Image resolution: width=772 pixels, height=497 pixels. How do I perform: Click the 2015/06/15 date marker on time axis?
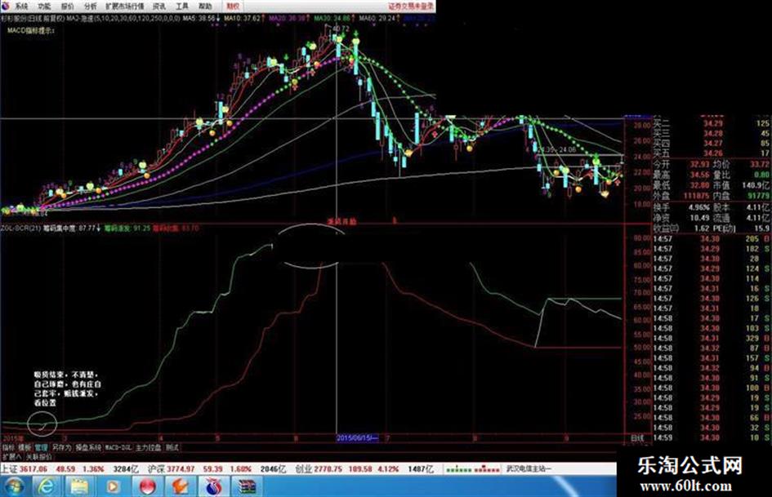point(357,437)
